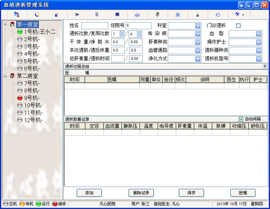Screen dimensions: 270x209
Task: Expand the 透析过程总结 section chevron
Action: pos(265,67)
